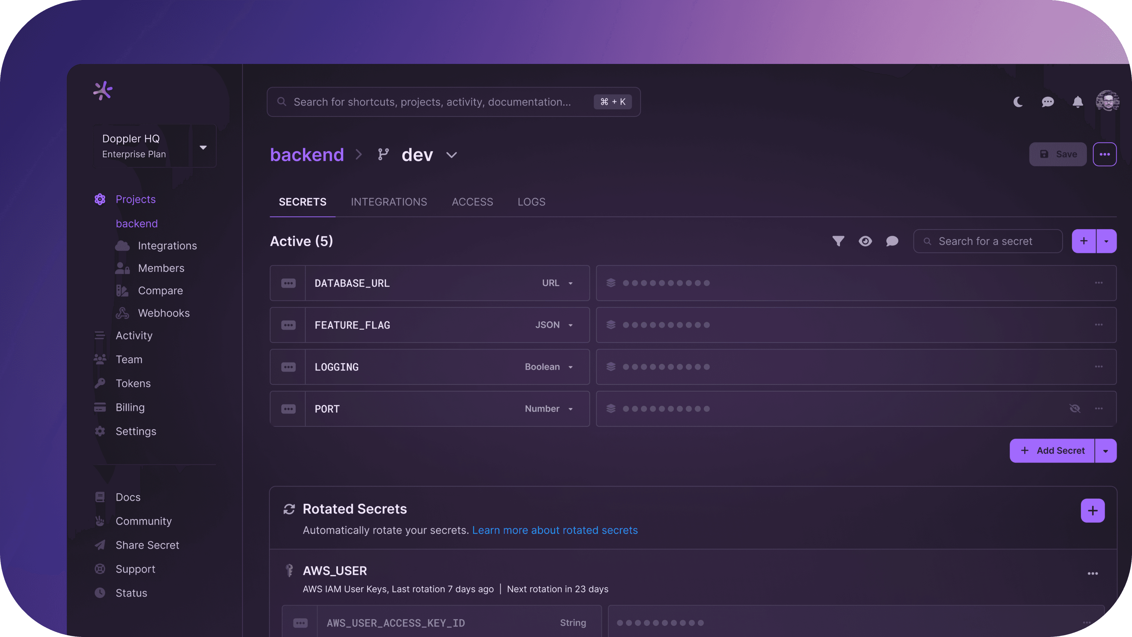Image resolution: width=1132 pixels, height=637 pixels.
Task: Open notifications bell
Action: point(1077,102)
